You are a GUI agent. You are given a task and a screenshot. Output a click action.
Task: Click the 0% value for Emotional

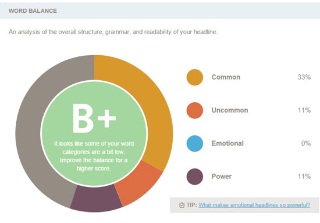coord(306,143)
